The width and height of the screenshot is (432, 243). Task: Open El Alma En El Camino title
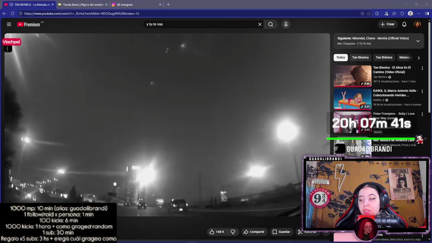coord(392,70)
